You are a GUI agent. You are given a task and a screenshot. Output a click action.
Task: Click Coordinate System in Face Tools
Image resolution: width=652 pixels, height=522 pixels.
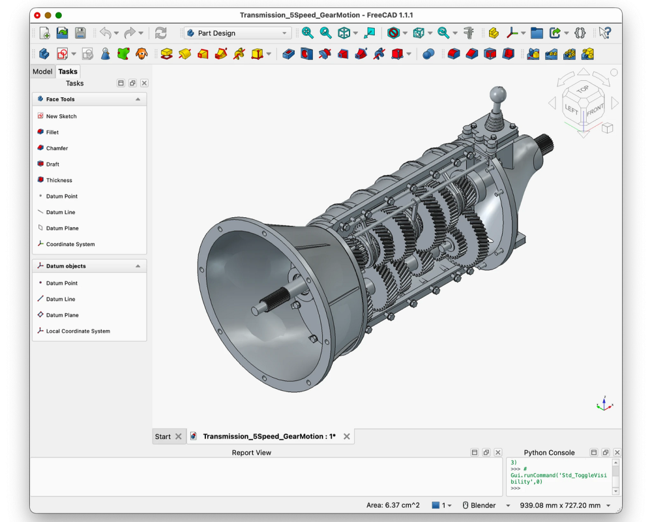coord(70,244)
